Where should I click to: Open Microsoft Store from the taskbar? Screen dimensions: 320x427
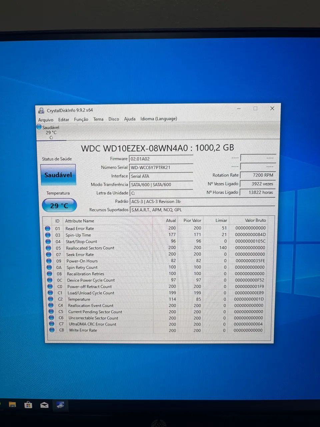pyautogui.click(x=28, y=405)
